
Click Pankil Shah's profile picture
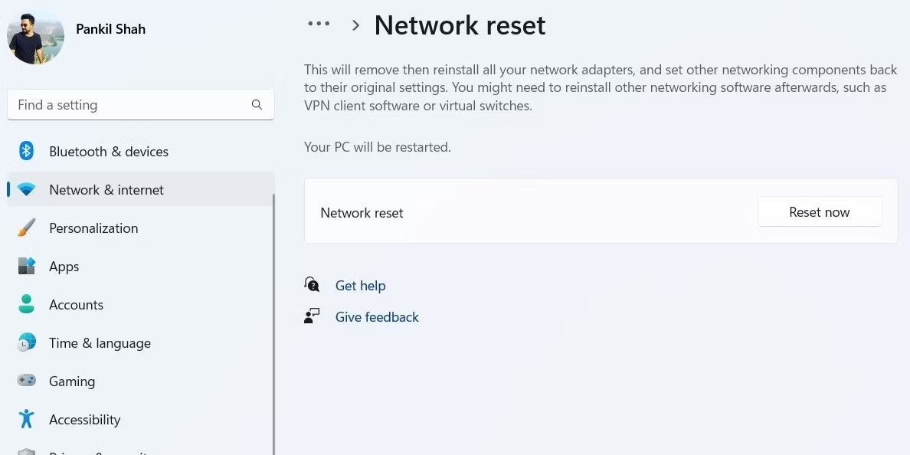[x=35, y=35]
